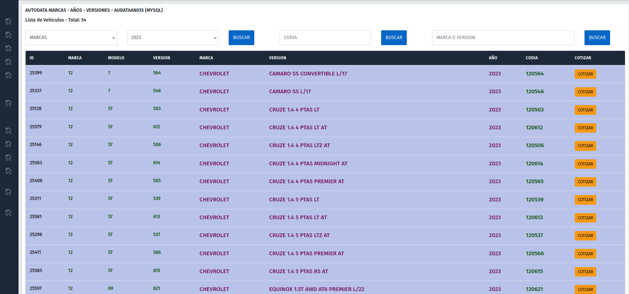The image size is (629, 294).
Task: Click version text CRUZE 1.4 5 PTAS RS AT
Action: [298, 271]
